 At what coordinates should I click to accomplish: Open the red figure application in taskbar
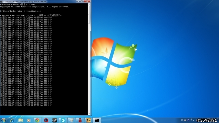click(80, 120)
